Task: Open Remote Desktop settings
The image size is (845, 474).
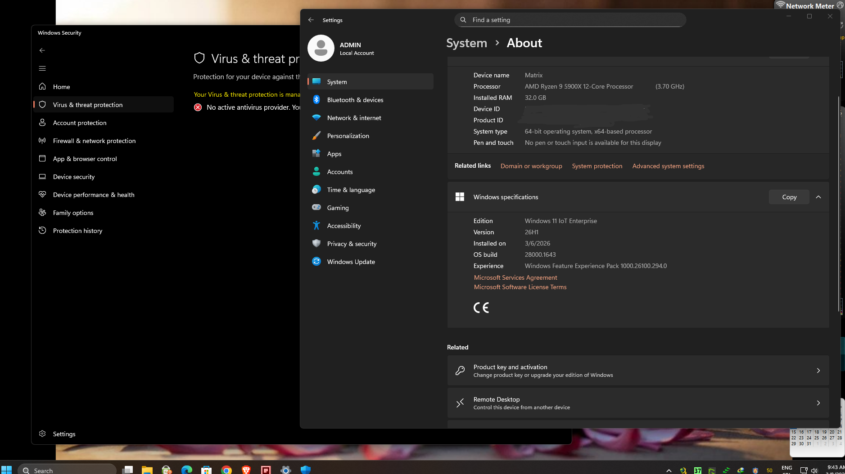Action: coord(638,403)
